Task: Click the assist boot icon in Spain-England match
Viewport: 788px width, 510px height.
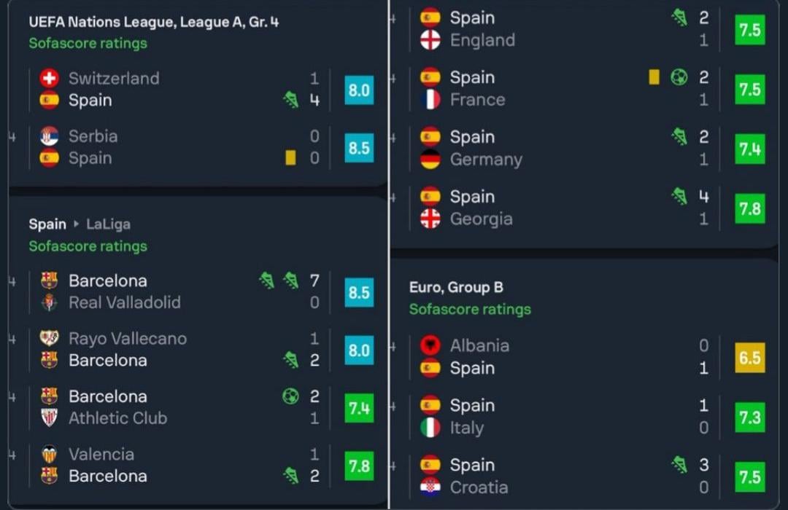Action: [679, 18]
